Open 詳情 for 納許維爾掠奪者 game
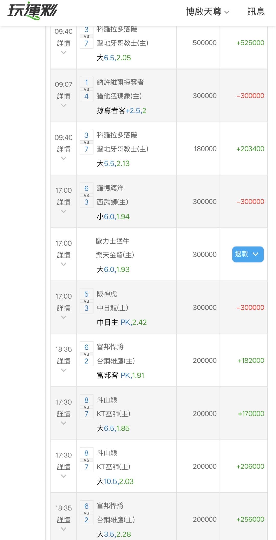The width and height of the screenshot is (276, 540). tap(64, 96)
